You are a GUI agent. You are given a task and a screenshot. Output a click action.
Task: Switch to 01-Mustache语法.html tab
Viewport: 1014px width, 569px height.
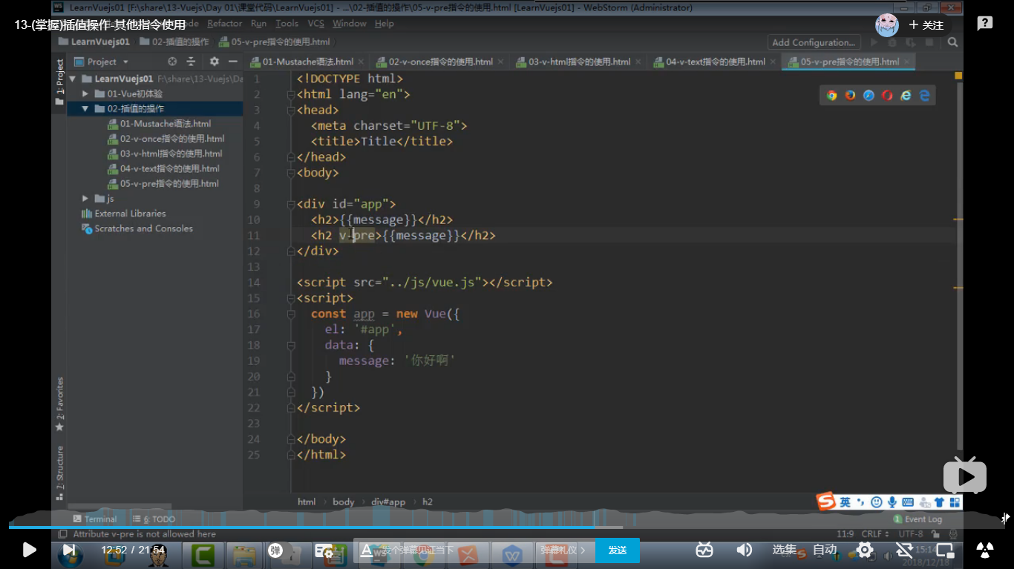tap(307, 62)
